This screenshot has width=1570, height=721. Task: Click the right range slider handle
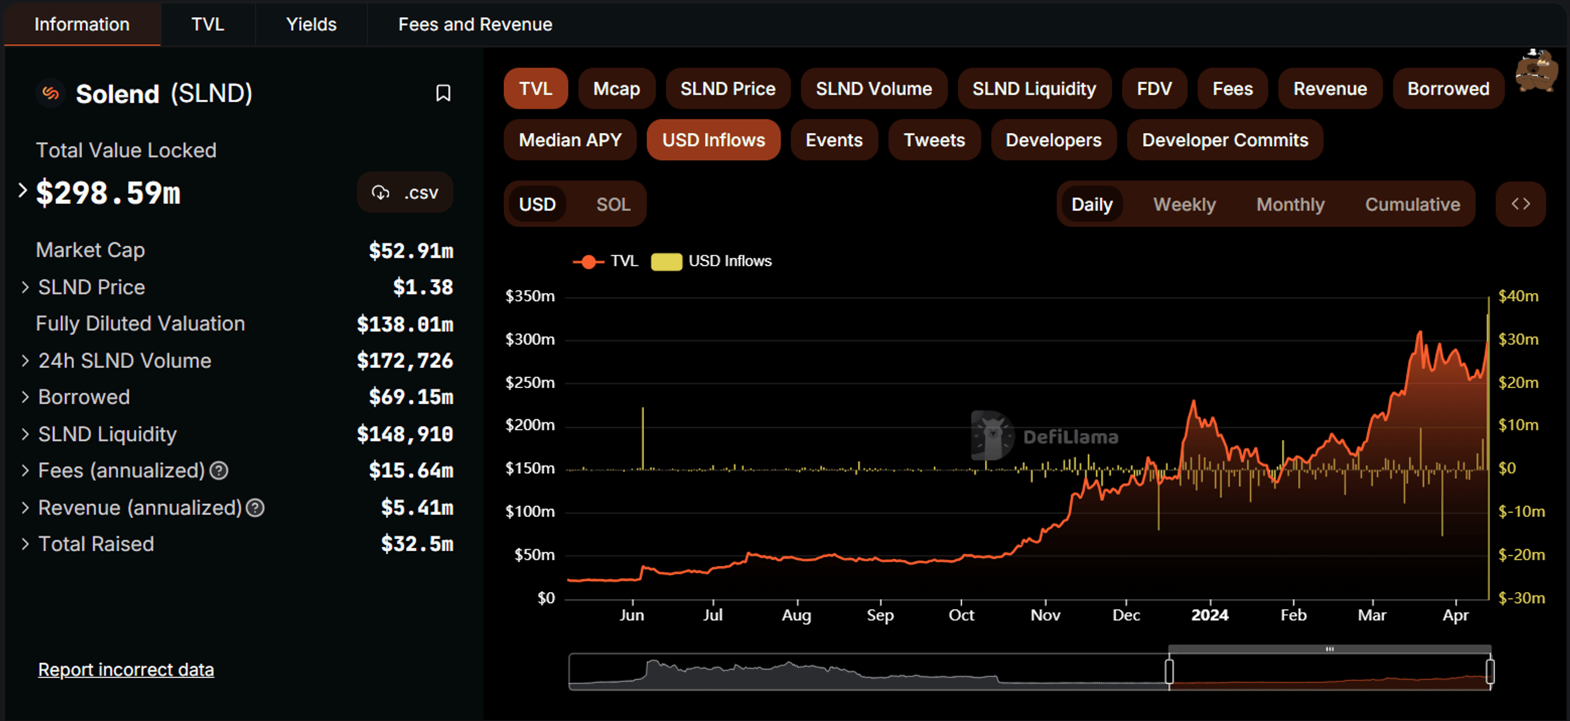click(1490, 671)
